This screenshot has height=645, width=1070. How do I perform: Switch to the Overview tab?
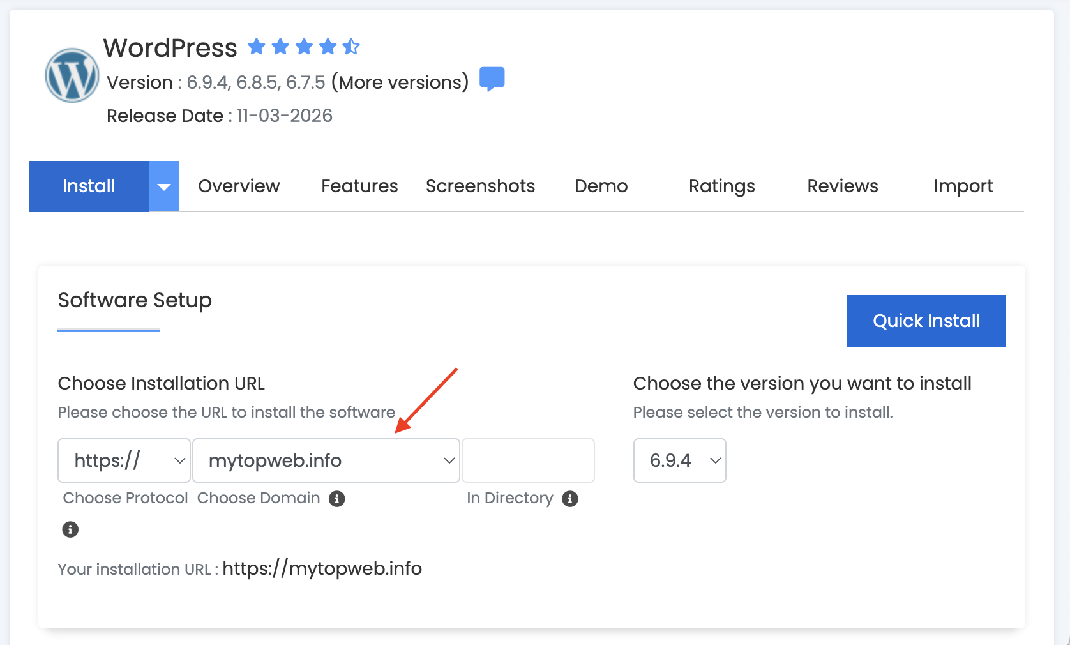click(x=239, y=186)
